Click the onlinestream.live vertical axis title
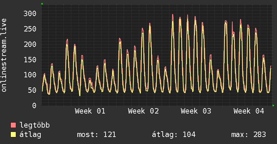Screen dimensions: 277x144 pyautogui.click(x=4, y=55)
